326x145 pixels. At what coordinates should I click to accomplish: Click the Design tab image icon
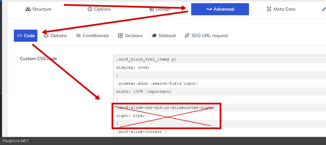point(152,9)
